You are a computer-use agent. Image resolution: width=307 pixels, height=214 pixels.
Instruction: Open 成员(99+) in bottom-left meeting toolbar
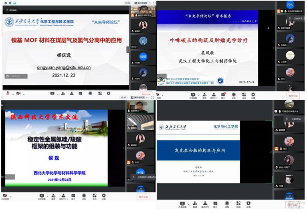pos(63,197)
